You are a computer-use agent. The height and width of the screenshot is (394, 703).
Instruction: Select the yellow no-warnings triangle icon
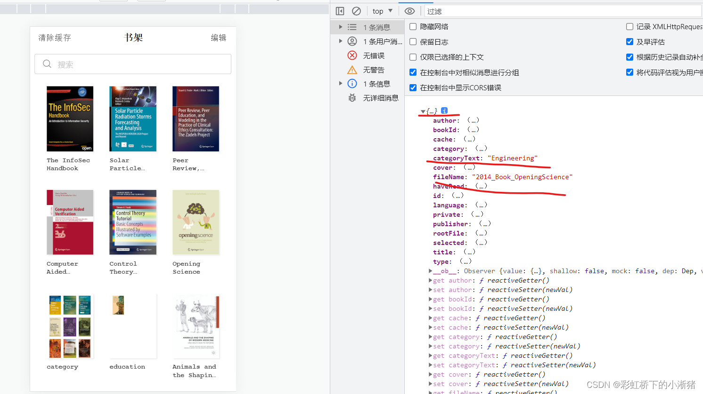point(352,70)
